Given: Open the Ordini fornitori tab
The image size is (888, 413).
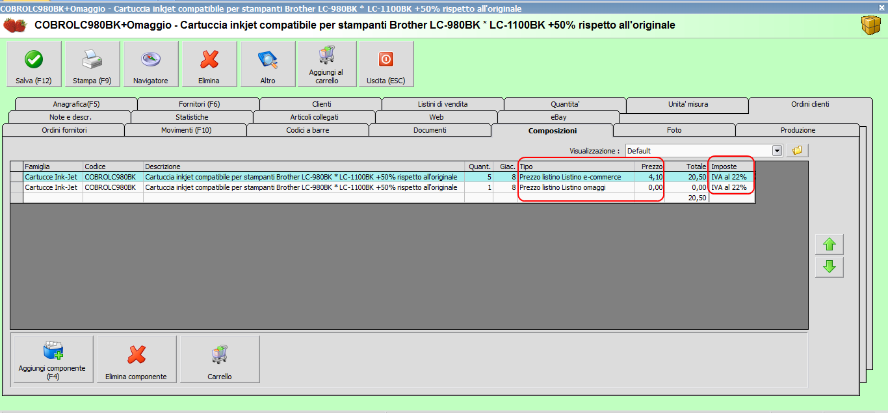Looking at the screenshot, I should click(x=64, y=130).
